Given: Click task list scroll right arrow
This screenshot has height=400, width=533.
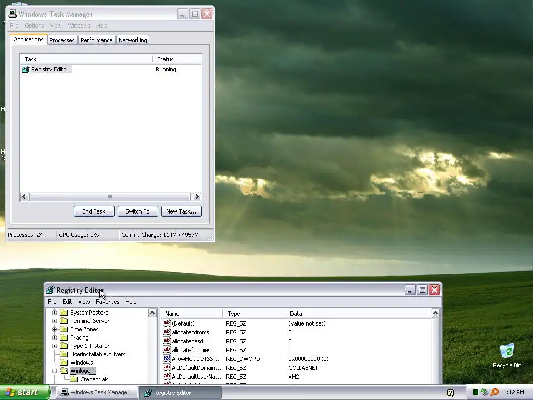Looking at the screenshot, I should (x=197, y=196).
